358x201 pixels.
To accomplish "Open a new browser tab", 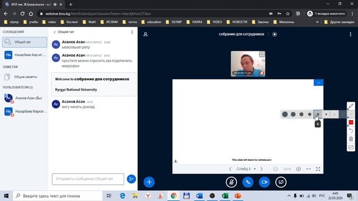I will coord(70,4).
